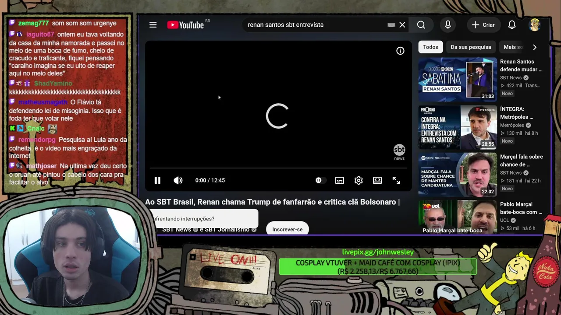
Task: Show video info card icon
Action: pyautogui.click(x=400, y=51)
